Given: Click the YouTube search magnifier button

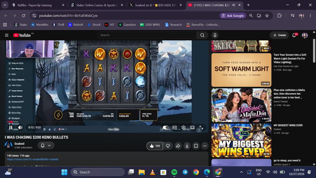Looking at the screenshot, I should click(202, 35).
